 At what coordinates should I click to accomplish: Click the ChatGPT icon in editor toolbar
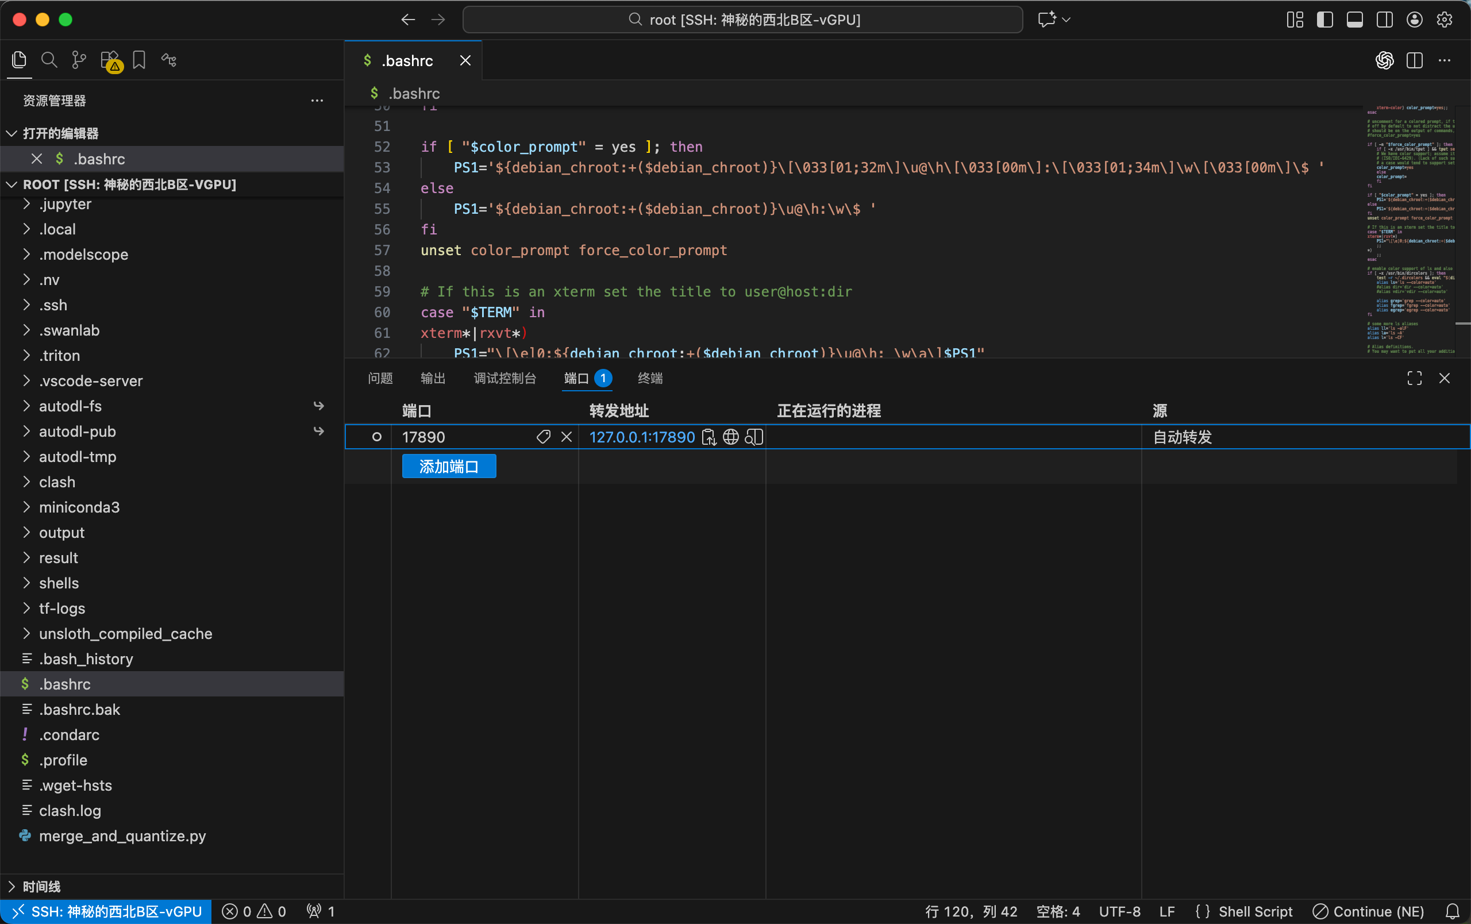[1384, 60]
